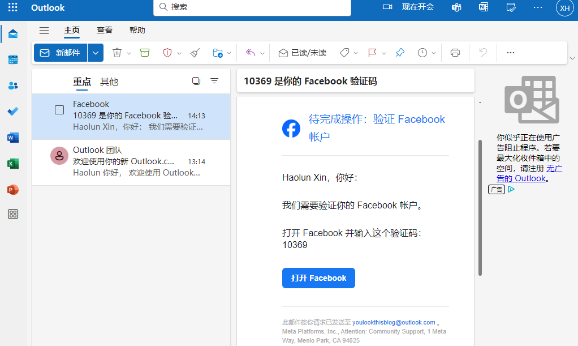Print the current email

[x=455, y=53]
